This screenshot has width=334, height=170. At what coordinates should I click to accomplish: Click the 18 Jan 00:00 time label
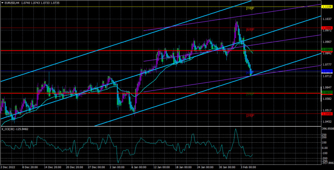183,167
